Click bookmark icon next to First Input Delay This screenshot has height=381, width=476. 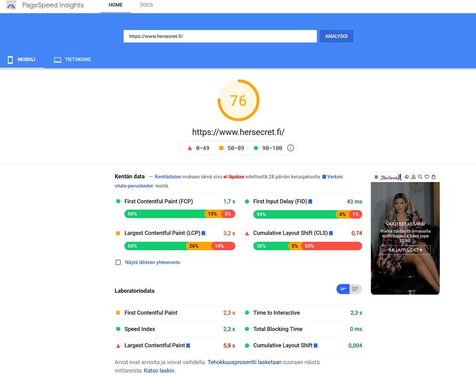pos(310,201)
